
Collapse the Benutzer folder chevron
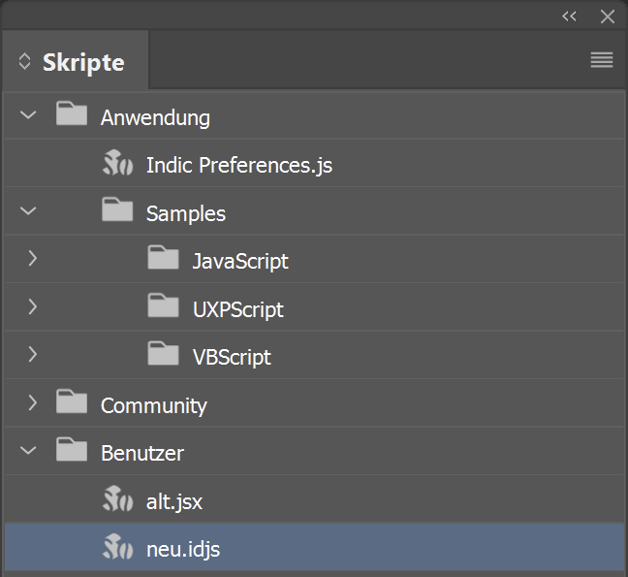point(28,450)
